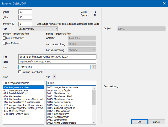The image size is (168, 127).
Task: Click into the Breite input field
Action: 25,12
